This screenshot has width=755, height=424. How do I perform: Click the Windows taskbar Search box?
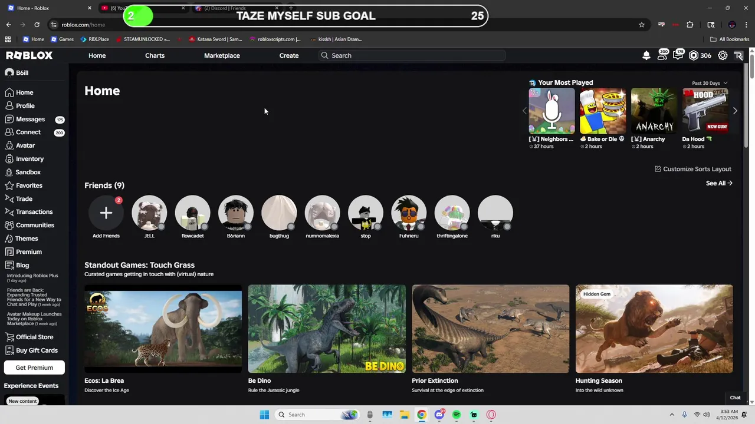click(x=317, y=415)
